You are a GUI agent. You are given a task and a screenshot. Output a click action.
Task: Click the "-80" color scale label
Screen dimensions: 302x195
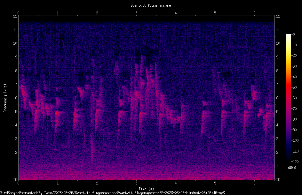pos(294,119)
